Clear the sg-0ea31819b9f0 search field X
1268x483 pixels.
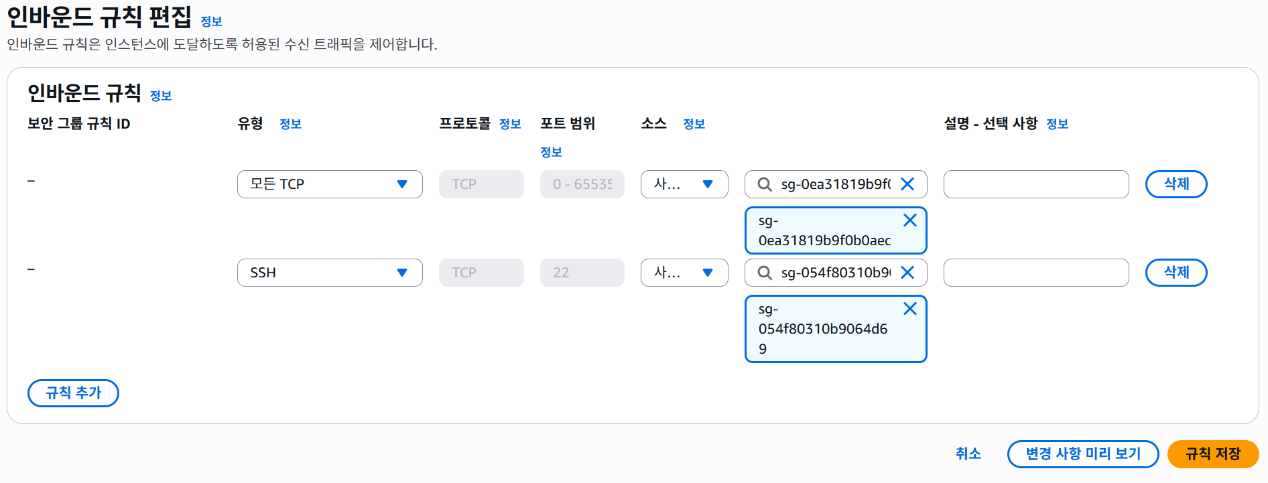[907, 184]
